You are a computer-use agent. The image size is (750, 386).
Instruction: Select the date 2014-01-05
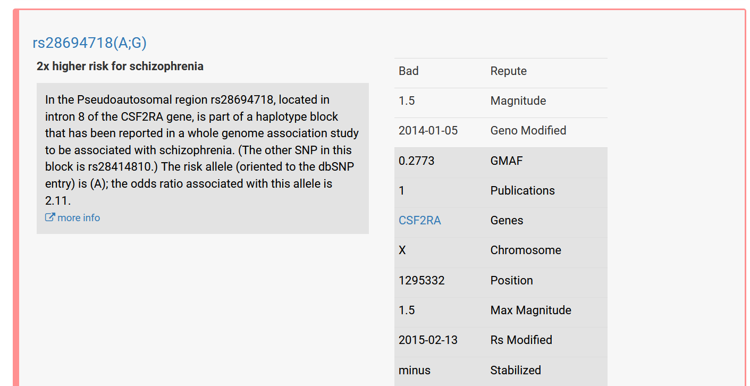[428, 131]
